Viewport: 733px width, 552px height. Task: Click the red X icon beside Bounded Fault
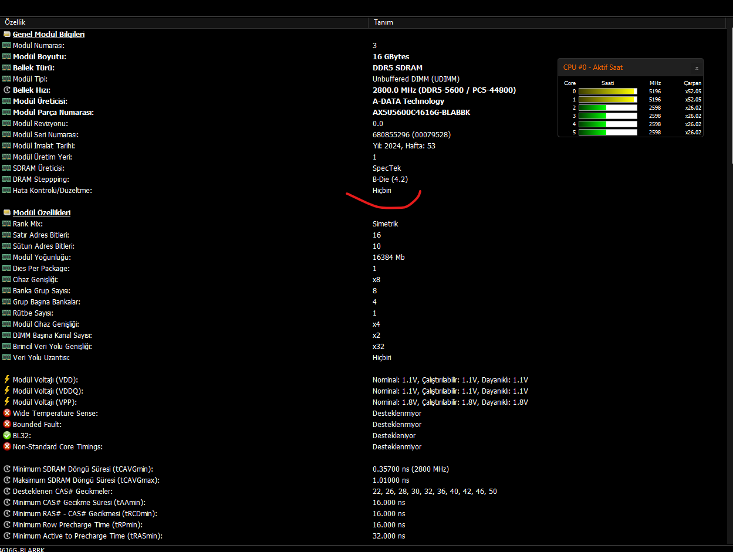pos(7,424)
